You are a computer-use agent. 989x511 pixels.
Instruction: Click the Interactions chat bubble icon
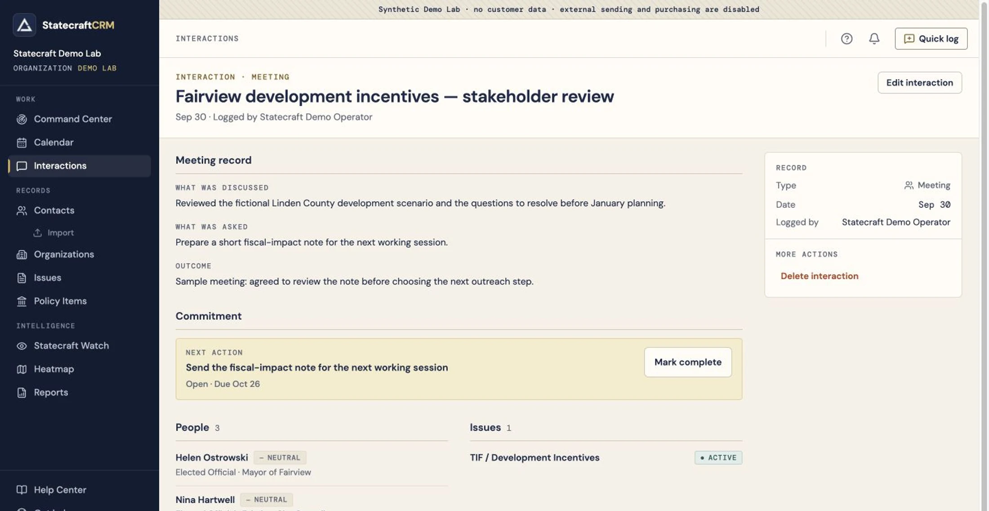pos(22,166)
